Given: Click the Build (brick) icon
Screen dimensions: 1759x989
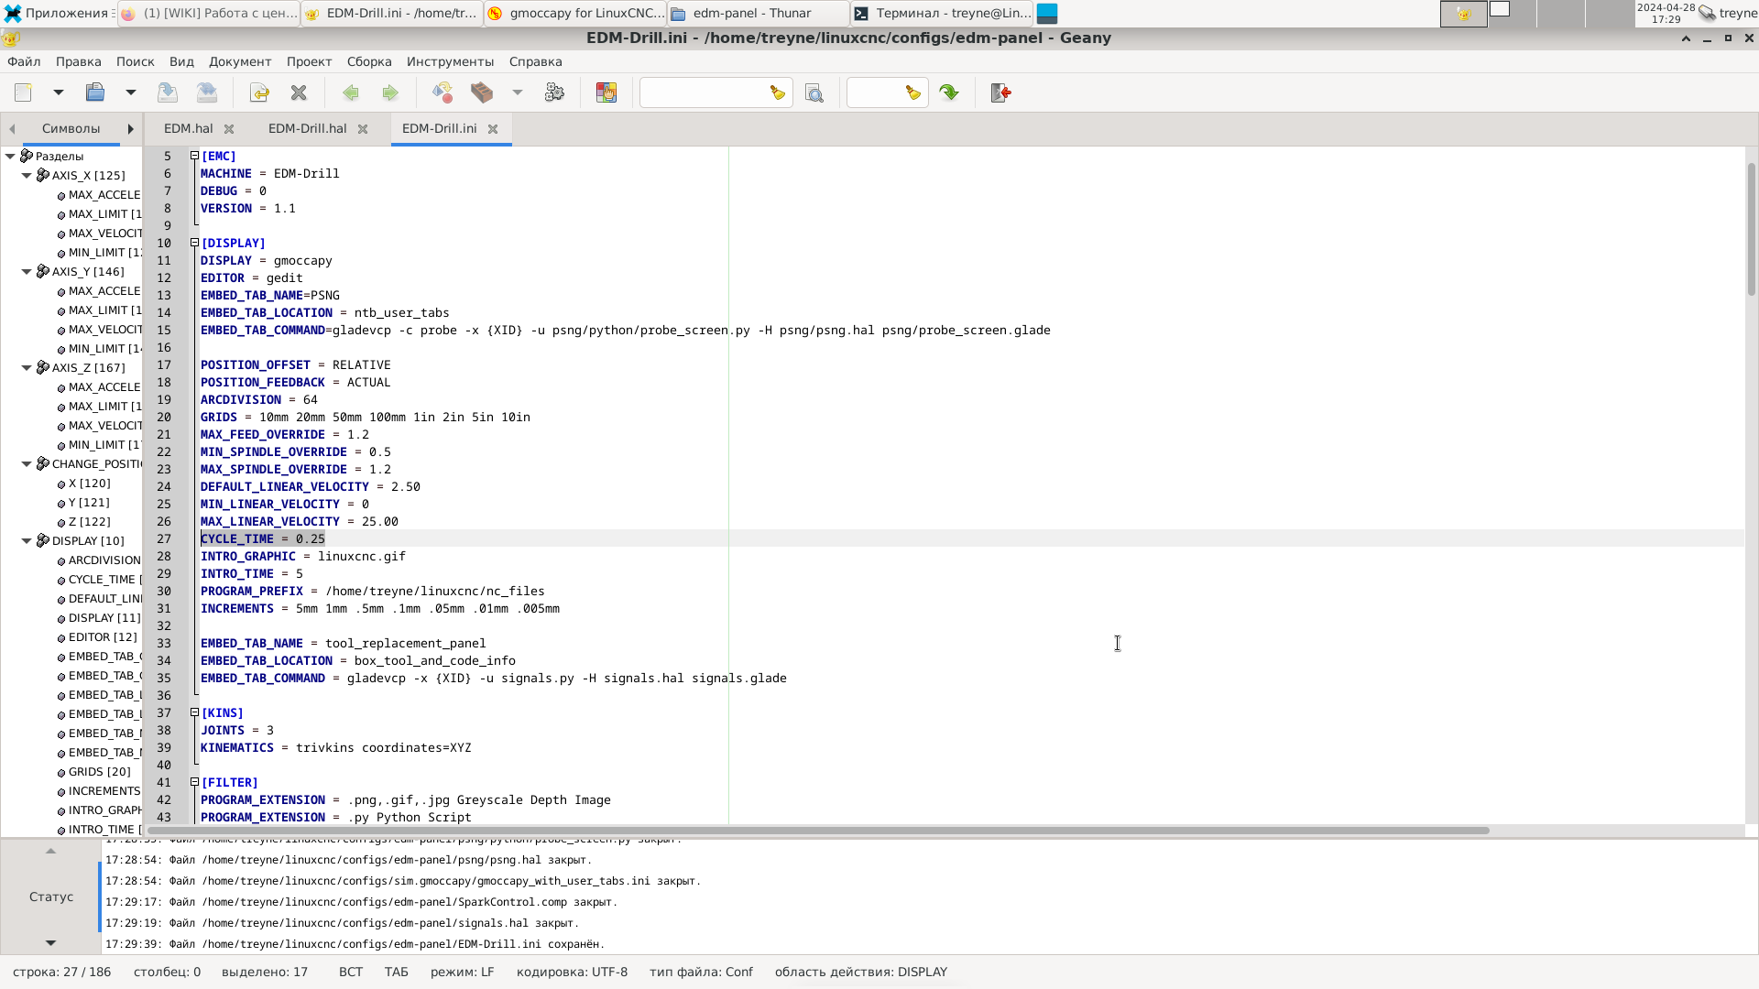Looking at the screenshot, I should [482, 92].
